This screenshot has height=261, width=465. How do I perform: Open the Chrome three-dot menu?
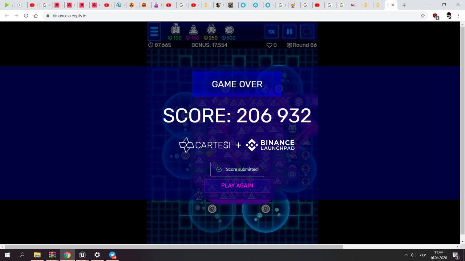[459, 16]
